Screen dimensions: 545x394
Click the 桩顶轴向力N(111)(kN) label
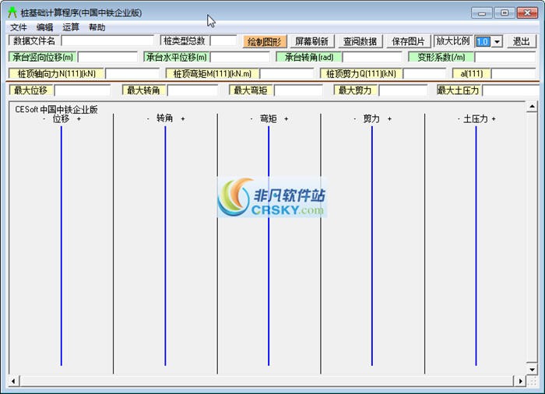pos(56,73)
